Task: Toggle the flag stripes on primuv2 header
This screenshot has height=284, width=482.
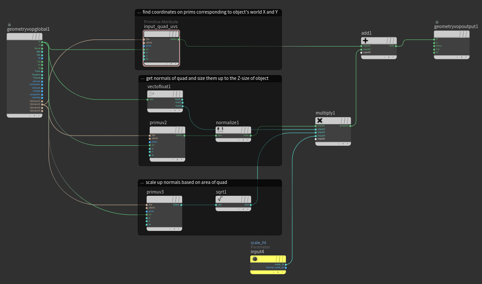Action: click(x=179, y=130)
